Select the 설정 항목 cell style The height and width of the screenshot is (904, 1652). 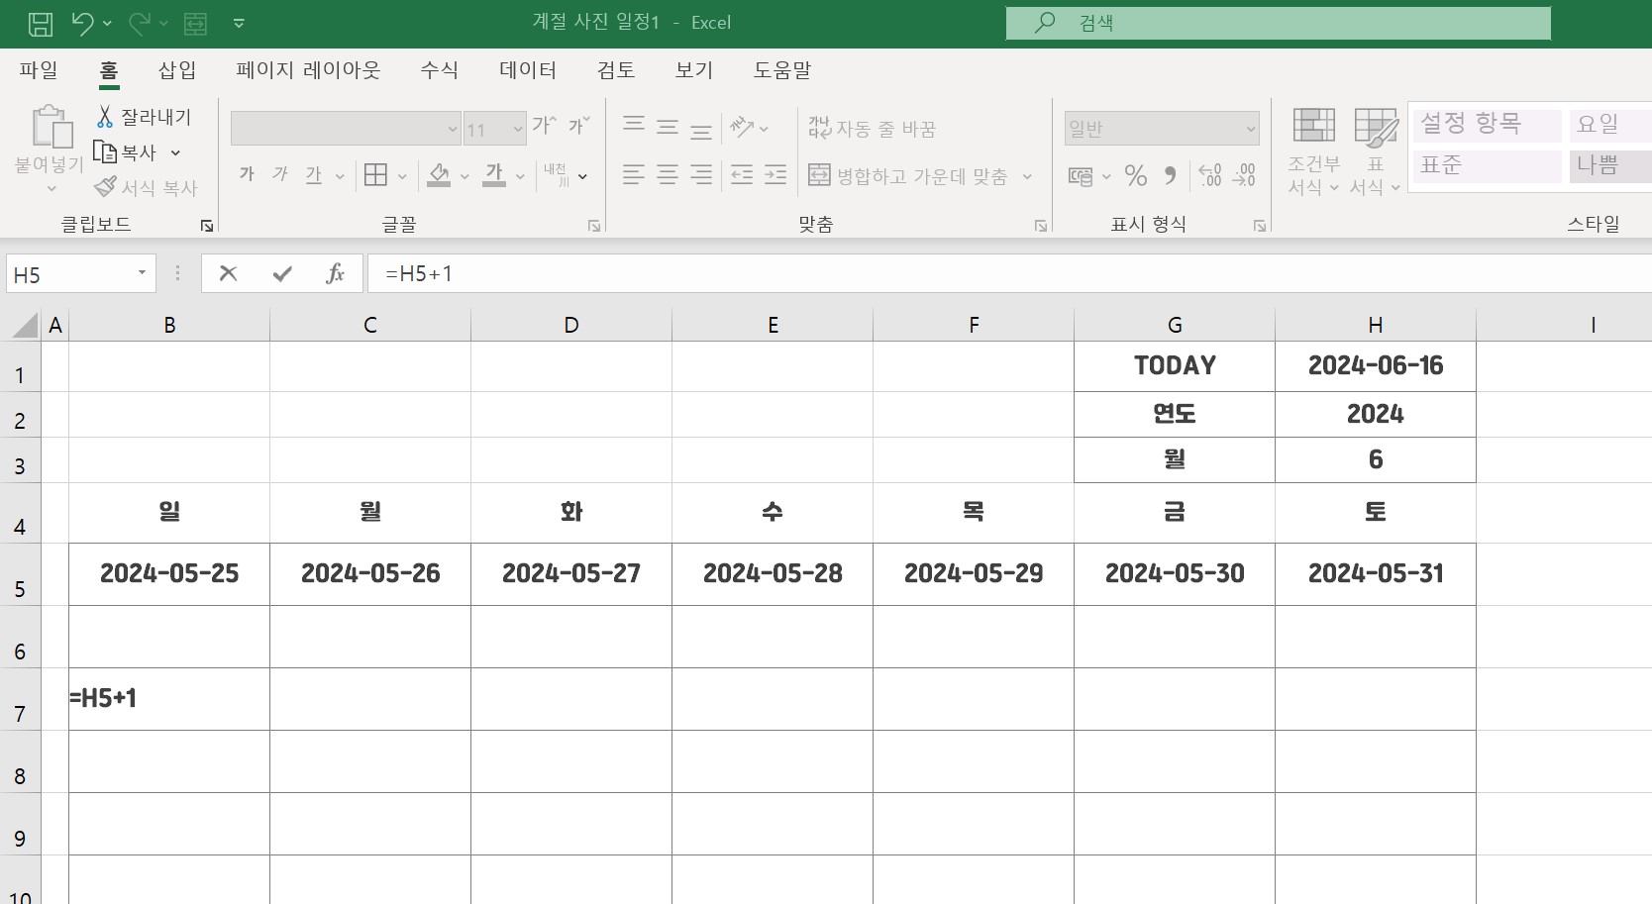pyautogui.click(x=1487, y=124)
